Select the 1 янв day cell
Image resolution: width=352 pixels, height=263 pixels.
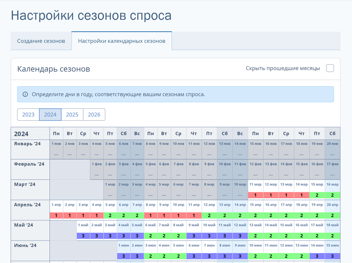click(x=56, y=149)
